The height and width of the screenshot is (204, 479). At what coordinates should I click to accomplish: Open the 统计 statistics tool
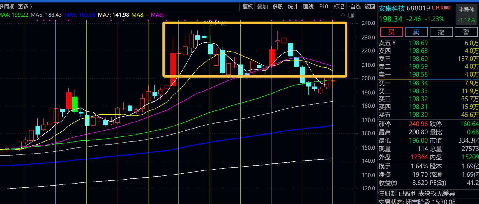tap(293, 6)
